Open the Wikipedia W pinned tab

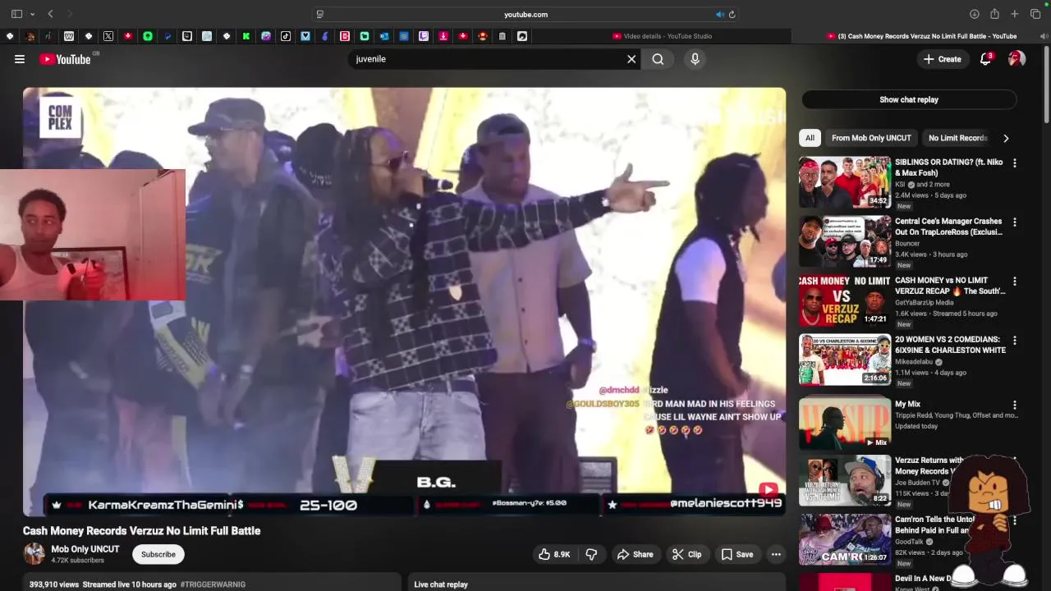pyautogui.click(x=69, y=36)
